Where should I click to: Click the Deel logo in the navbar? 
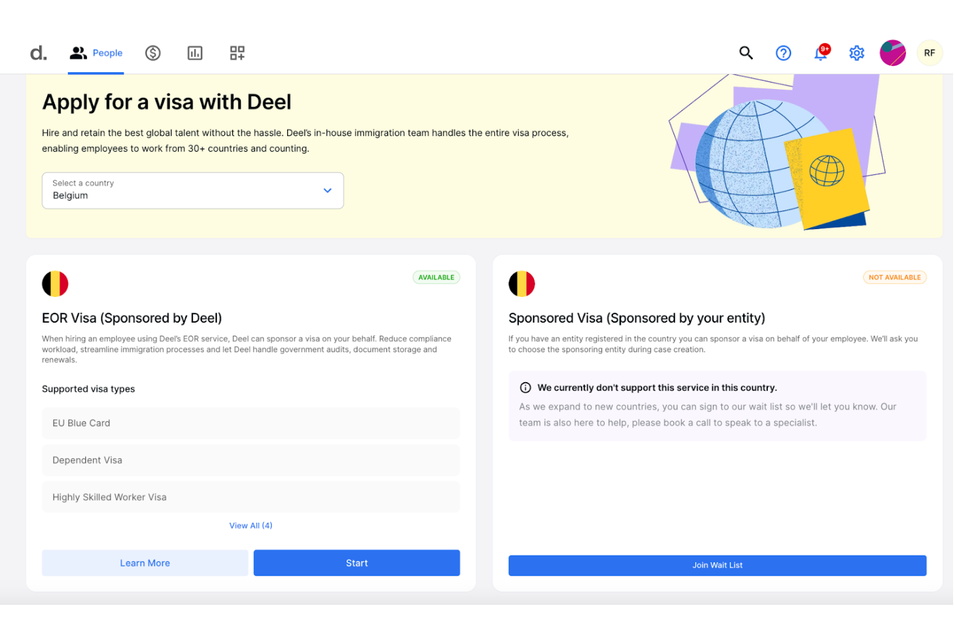pos(39,53)
